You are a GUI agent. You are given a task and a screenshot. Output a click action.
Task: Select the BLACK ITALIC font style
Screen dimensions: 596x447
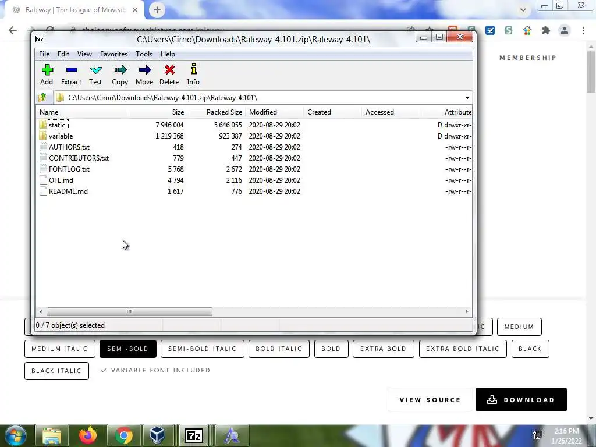click(56, 371)
